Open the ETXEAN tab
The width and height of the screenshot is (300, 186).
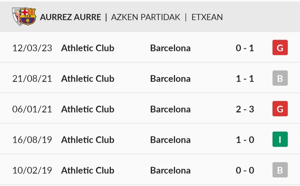207,17
